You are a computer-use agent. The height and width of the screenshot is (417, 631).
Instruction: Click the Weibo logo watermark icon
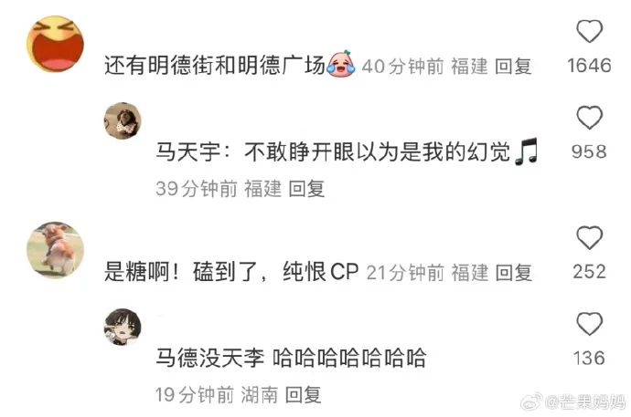coord(531,401)
